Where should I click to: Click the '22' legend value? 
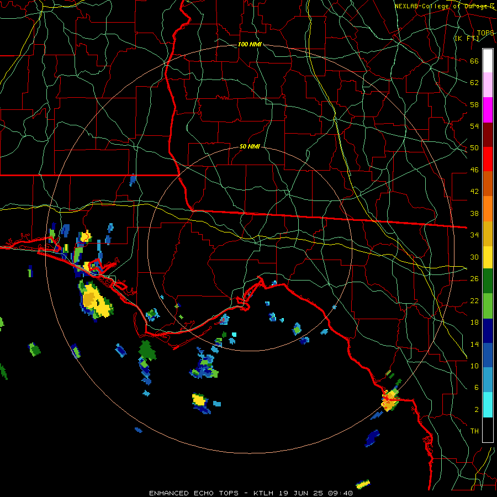coord(474,300)
